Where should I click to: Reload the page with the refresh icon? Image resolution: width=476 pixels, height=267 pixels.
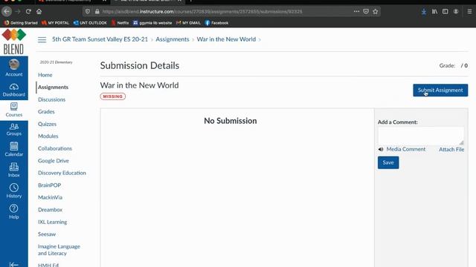point(28,12)
